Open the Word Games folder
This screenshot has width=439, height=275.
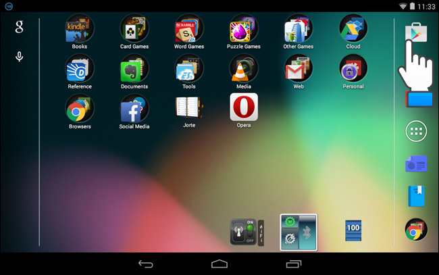[189, 28]
